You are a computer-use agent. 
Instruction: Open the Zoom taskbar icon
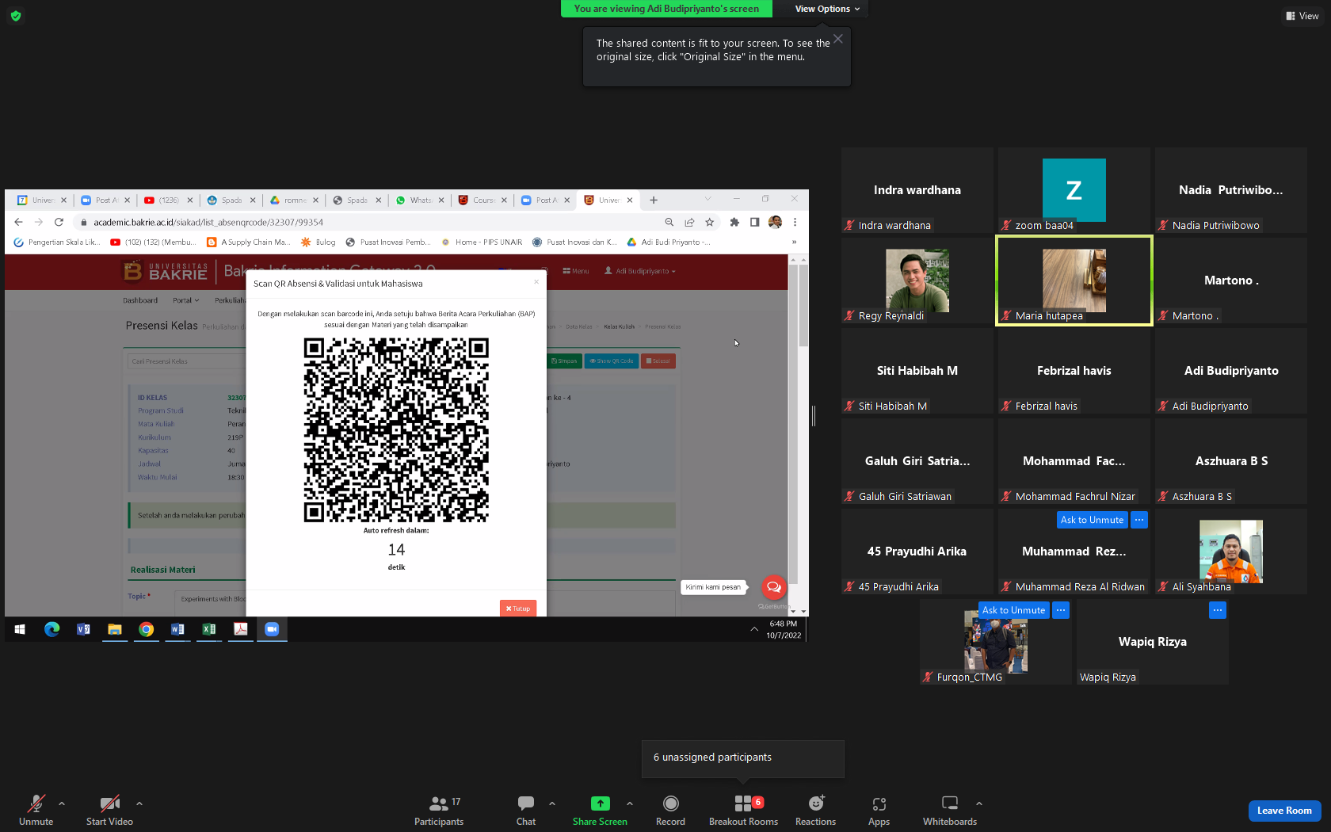click(272, 629)
